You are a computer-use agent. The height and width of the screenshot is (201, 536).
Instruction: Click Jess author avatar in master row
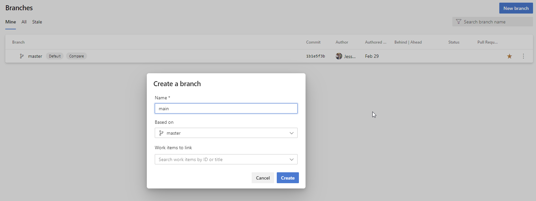pyautogui.click(x=339, y=56)
